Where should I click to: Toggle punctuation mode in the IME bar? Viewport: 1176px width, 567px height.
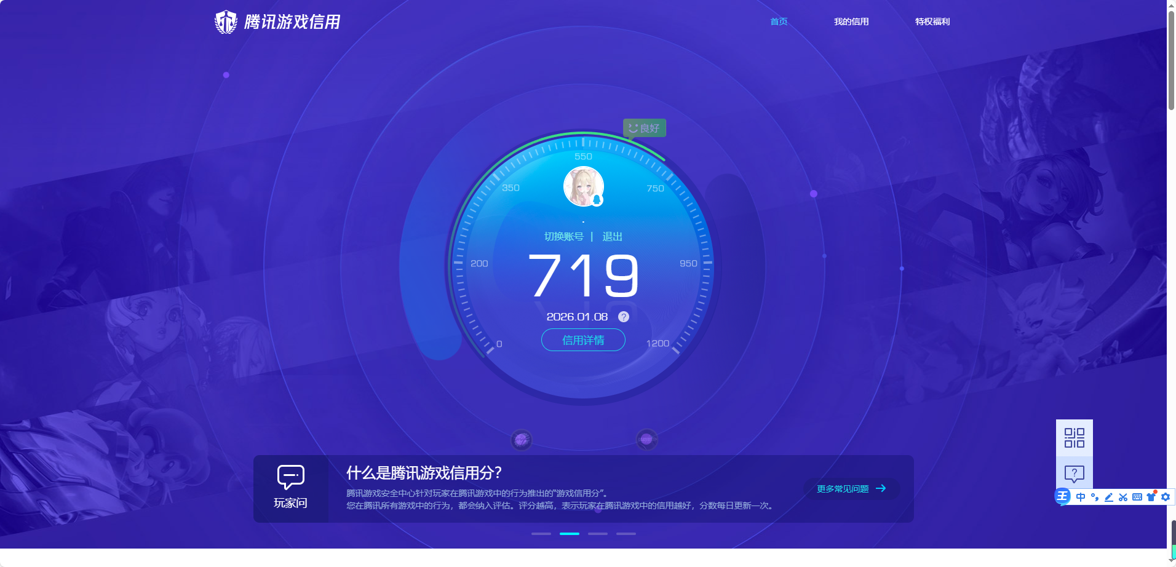coord(1094,497)
